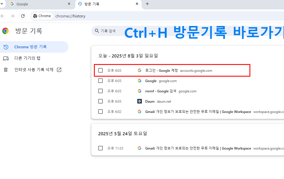Click the Chrome logo beside 방문 기록
The width and height of the screenshot is (284, 179).
coord(5,31)
